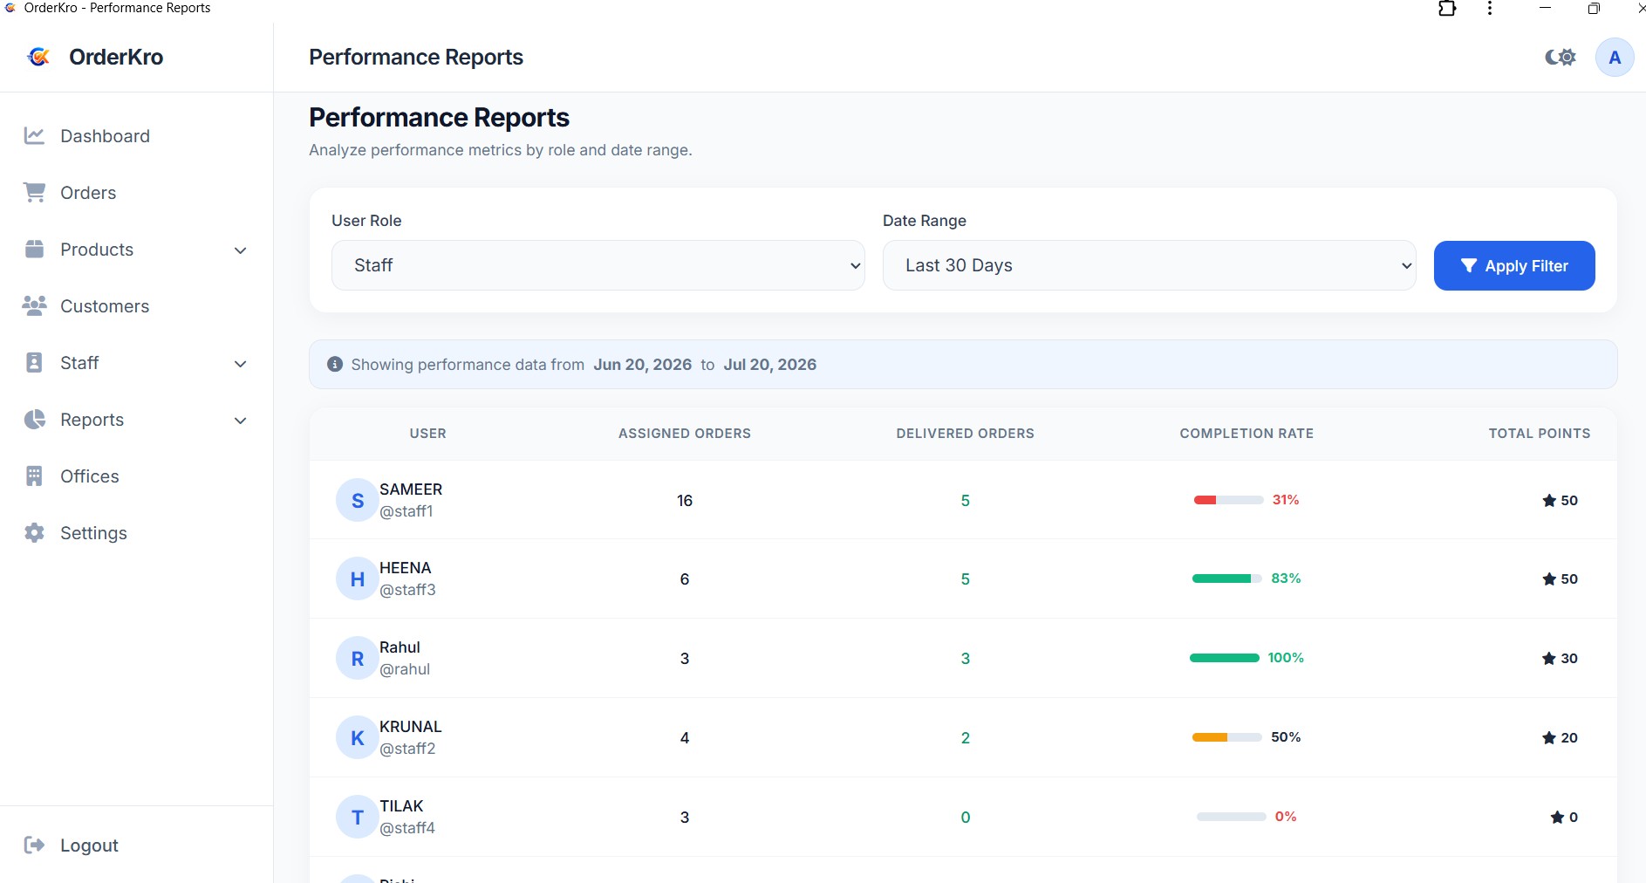Click the OrderKro logo icon

[x=39, y=57]
